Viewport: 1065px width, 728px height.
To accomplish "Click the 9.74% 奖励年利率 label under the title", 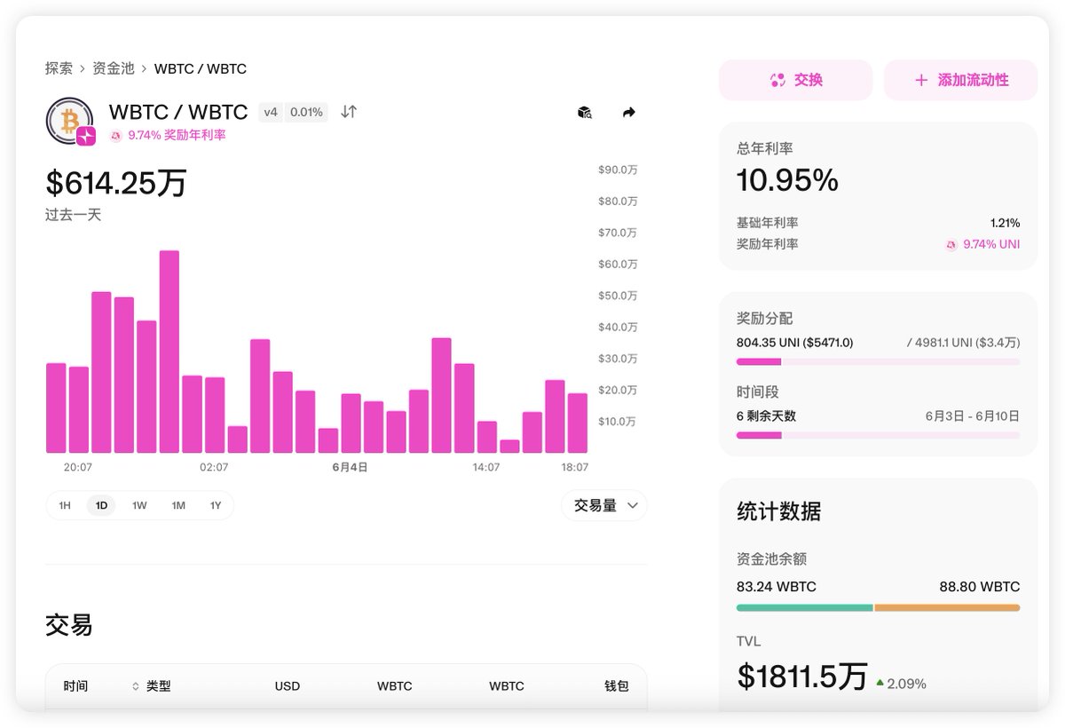I will click(x=177, y=135).
